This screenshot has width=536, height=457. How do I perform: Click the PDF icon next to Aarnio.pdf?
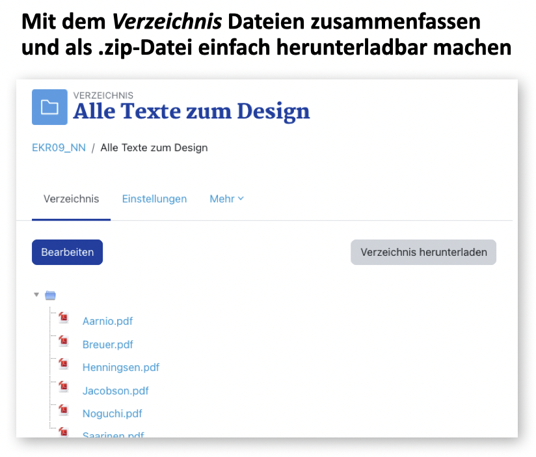click(x=64, y=318)
